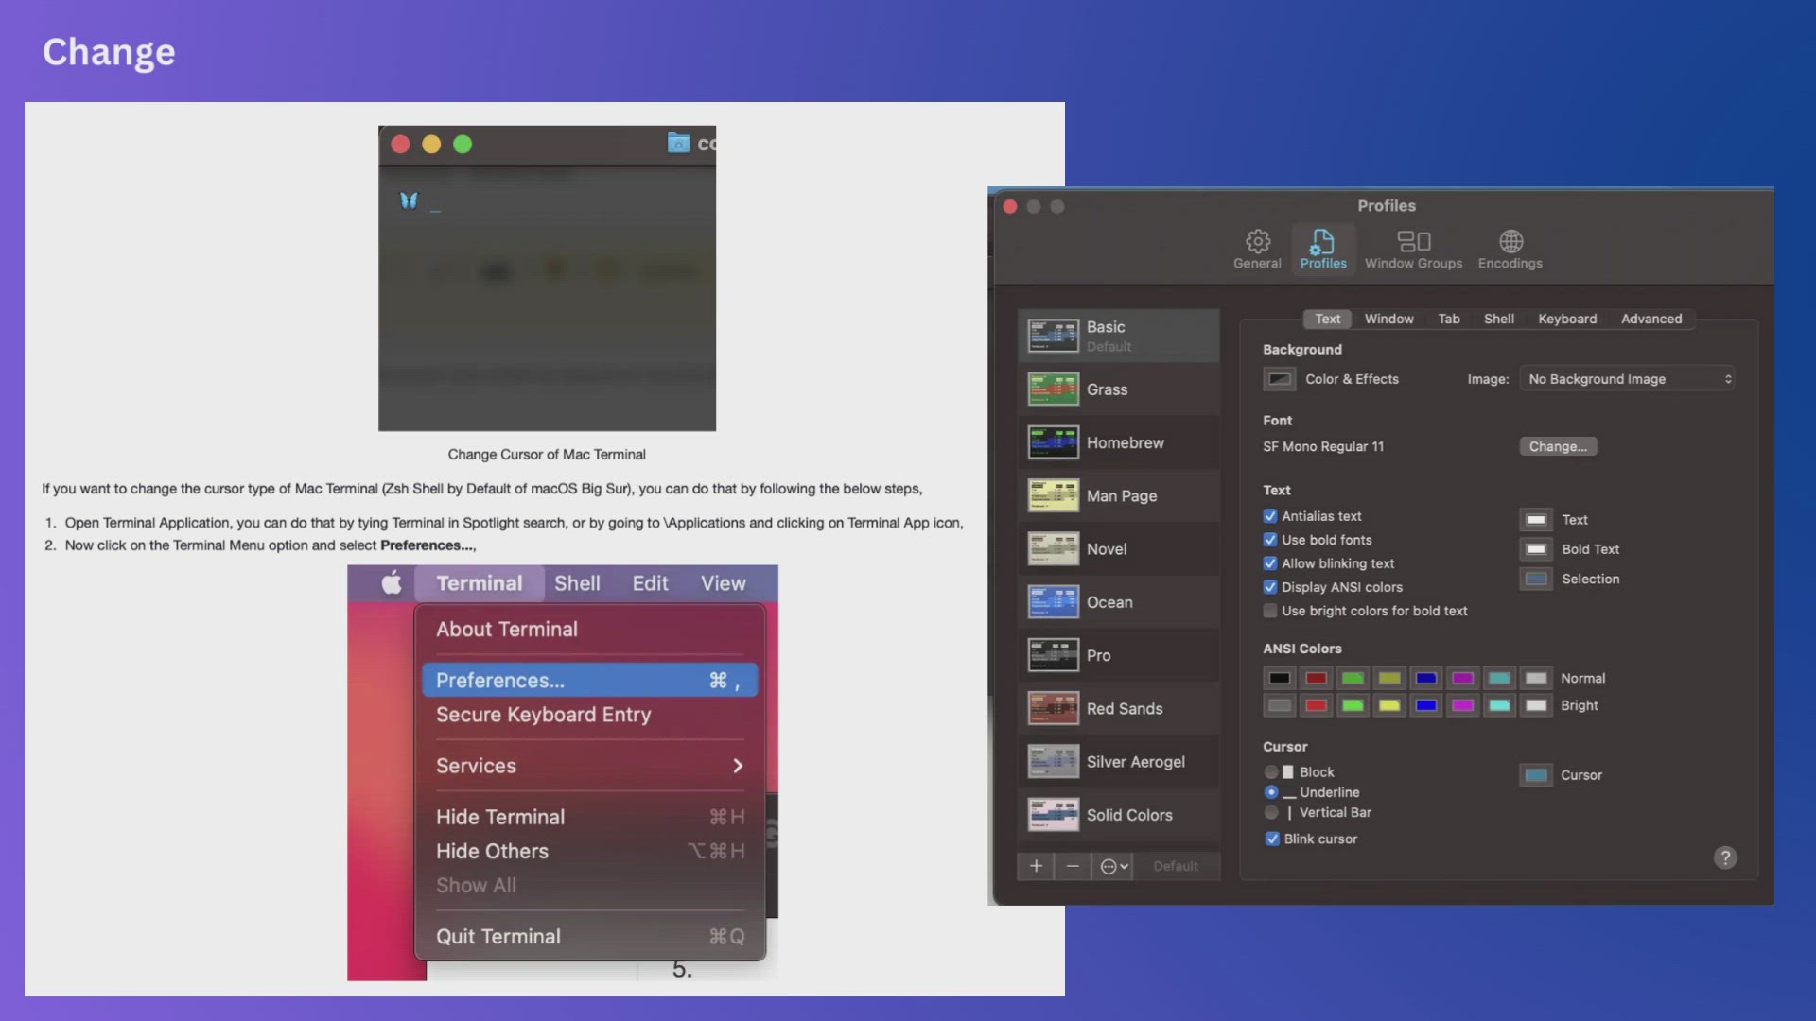Choose the Vertical Bar cursor radio
This screenshot has height=1021, width=1816.
[x=1271, y=812]
